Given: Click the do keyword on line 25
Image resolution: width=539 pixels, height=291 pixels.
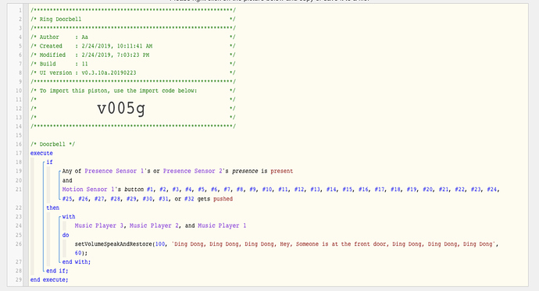Looking at the screenshot, I should click(66, 235).
